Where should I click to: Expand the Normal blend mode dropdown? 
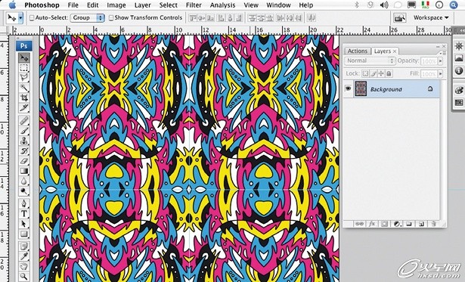pos(370,60)
